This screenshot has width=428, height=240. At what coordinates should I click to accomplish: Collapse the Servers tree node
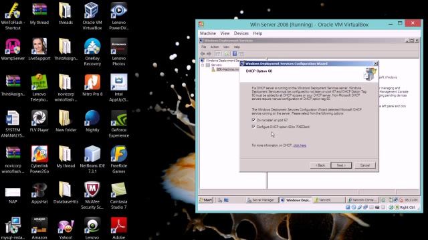203,65
